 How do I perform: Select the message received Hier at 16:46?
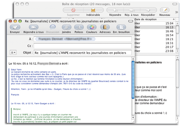pyautogui.click(x=155, y=31)
